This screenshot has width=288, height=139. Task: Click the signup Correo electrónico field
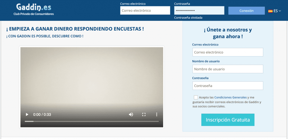[x=228, y=52]
